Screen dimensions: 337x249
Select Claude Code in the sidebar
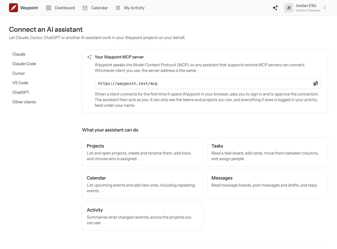point(24,64)
